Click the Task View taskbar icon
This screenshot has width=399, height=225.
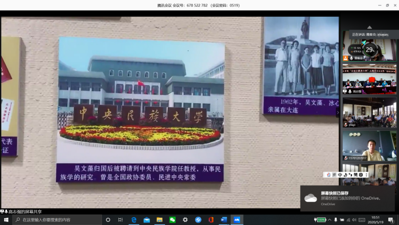point(121,220)
